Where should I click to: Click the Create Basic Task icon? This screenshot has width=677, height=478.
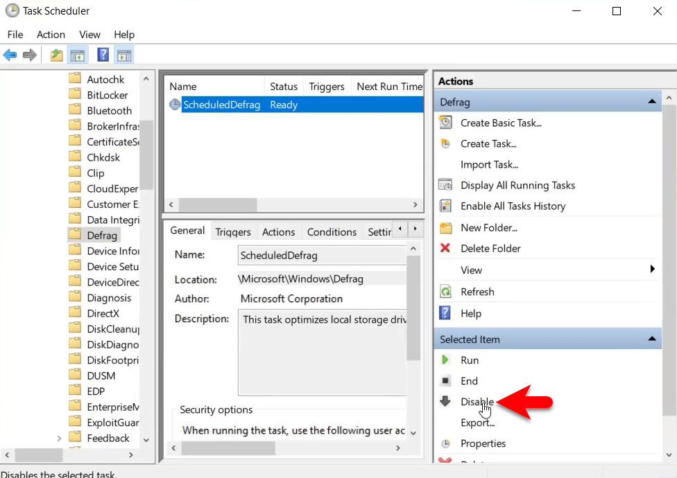click(x=445, y=123)
